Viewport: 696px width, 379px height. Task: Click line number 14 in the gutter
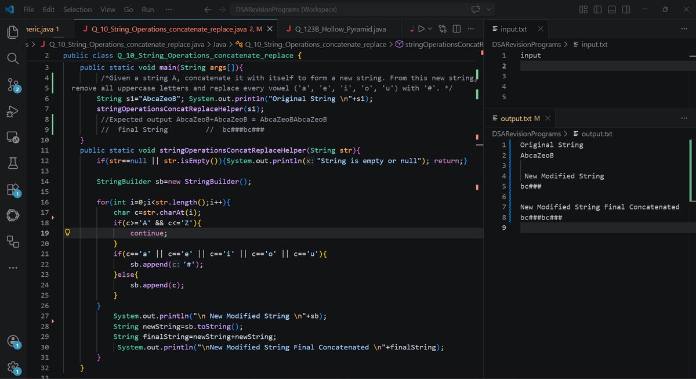pyautogui.click(x=45, y=181)
